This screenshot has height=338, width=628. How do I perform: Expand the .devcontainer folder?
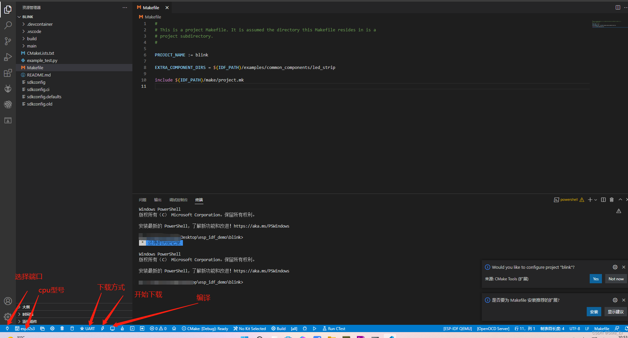[x=40, y=24]
